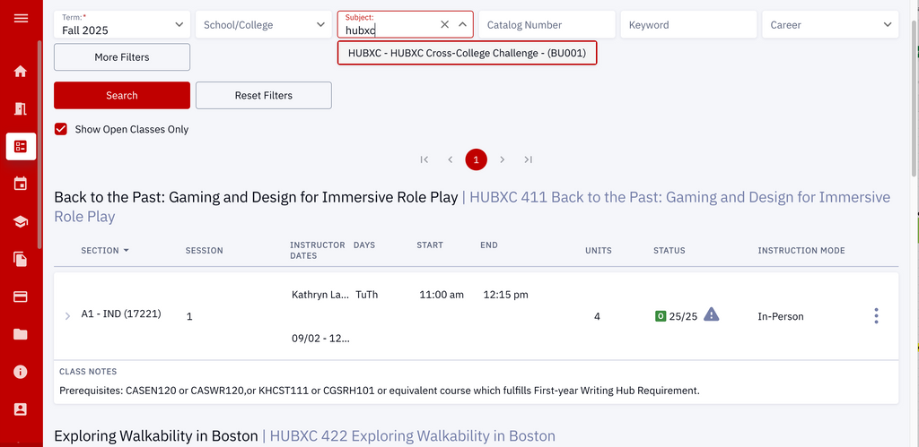Click the Reset Filters button
The height and width of the screenshot is (447, 919).
(263, 95)
